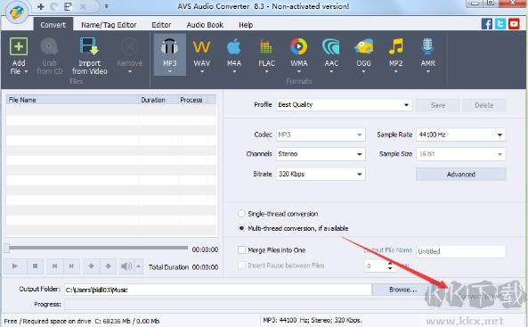Choose the FLAC format icon
The width and height of the screenshot is (528, 327).
pos(266,46)
